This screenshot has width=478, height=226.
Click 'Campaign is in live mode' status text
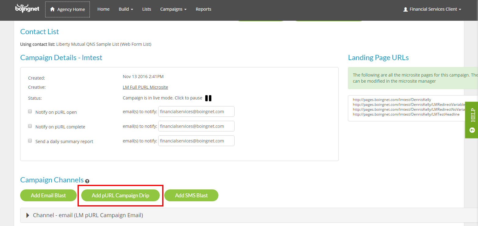click(162, 98)
